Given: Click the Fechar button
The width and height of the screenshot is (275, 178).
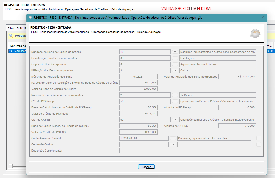Looking at the screenshot, I should (146, 167).
